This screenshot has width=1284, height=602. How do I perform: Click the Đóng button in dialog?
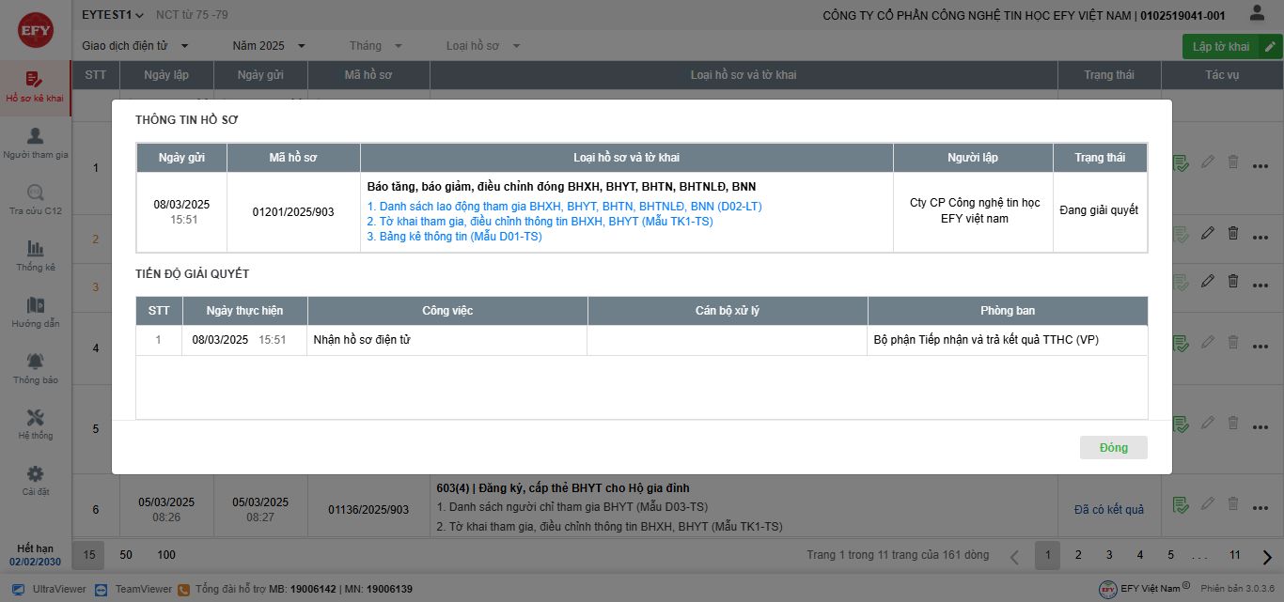tap(1113, 448)
